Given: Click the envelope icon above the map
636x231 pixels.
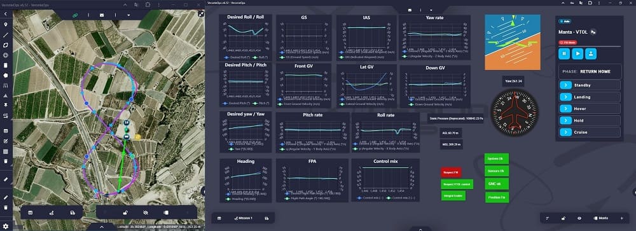Looking at the screenshot, I should click(102, 15).
